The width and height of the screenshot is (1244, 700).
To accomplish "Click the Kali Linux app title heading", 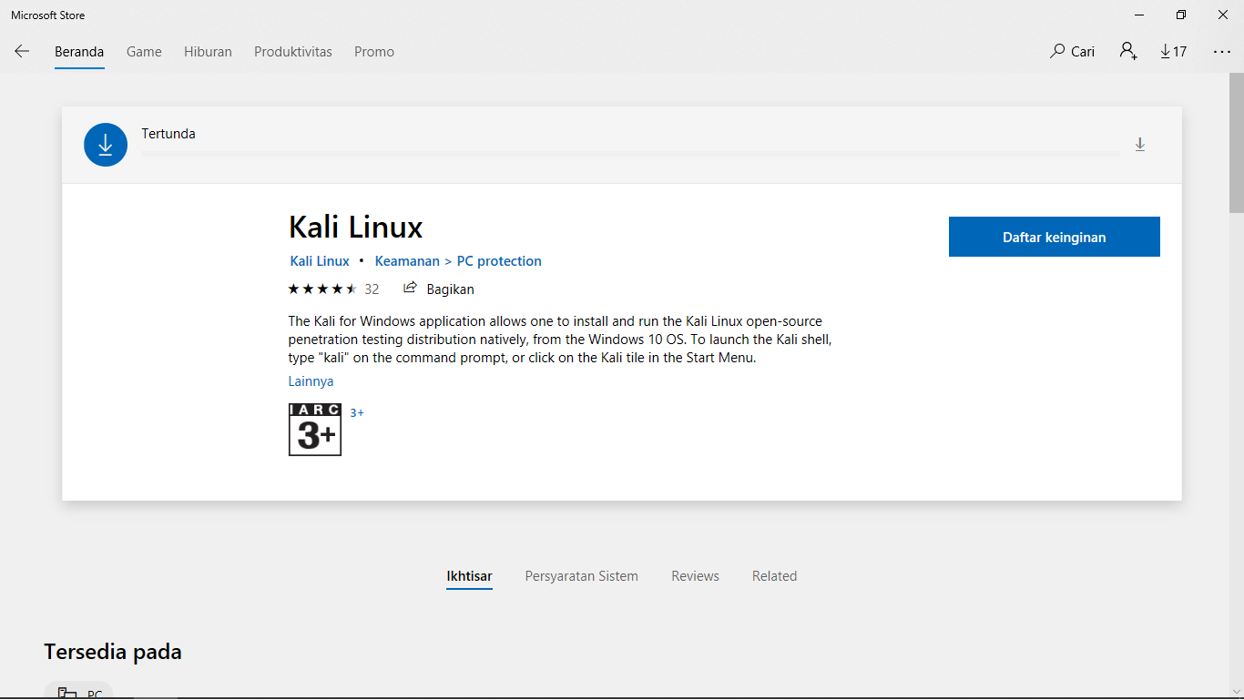I will click(x=356, y=227).
